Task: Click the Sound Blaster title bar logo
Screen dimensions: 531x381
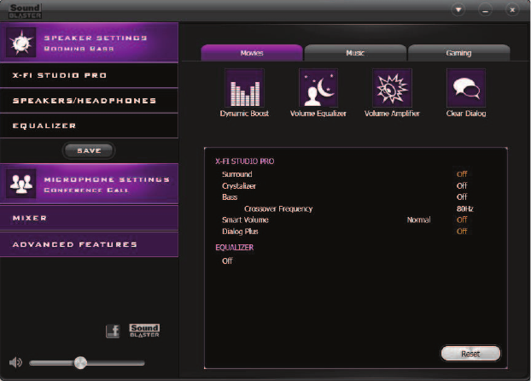Action: [x=25, y=11]
